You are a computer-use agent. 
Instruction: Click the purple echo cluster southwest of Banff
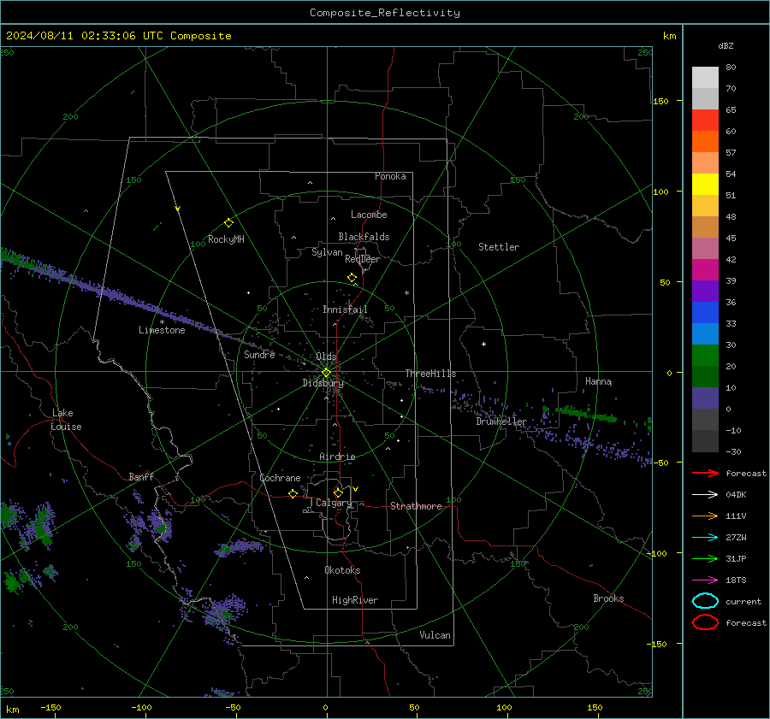pos(147,527)
